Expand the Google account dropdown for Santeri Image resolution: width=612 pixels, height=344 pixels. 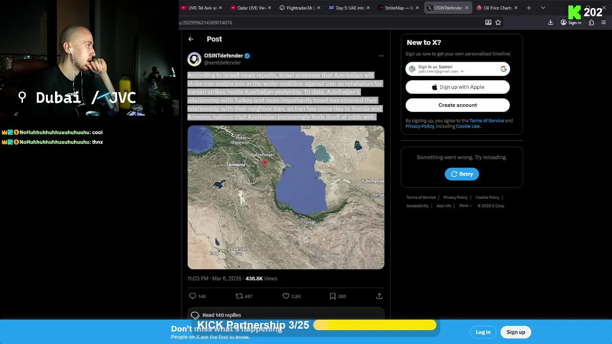[x=462, y=72]
